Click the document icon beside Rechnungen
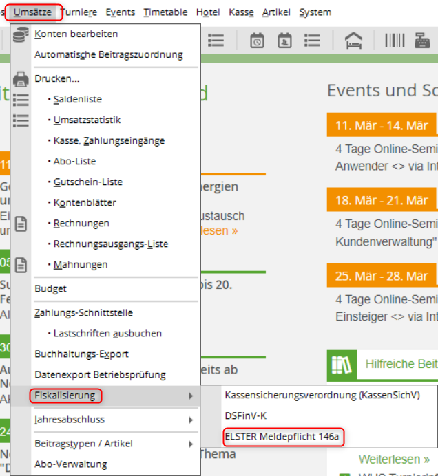 coord(21,224)
